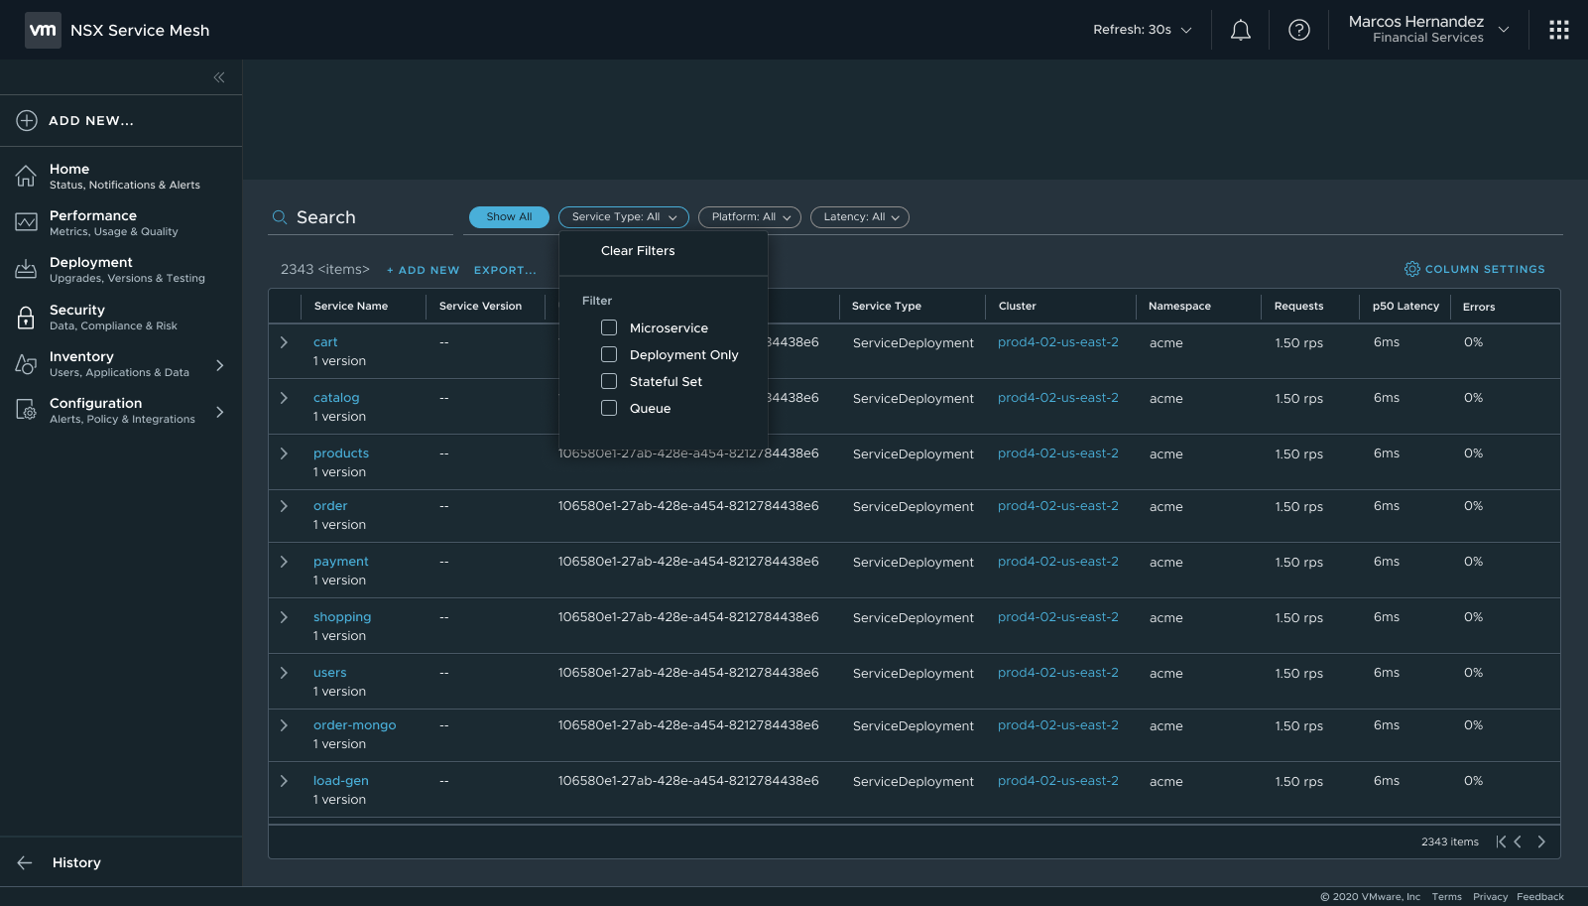The image size is (1588, 906).
Task: Click the Home house icon
Action: [x=26, y=176]
